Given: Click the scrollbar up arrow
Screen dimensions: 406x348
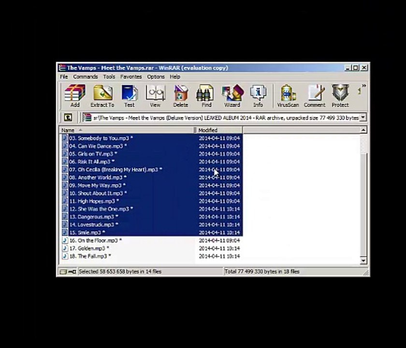Looking at the screenshot, I should (x=363, y=130).
